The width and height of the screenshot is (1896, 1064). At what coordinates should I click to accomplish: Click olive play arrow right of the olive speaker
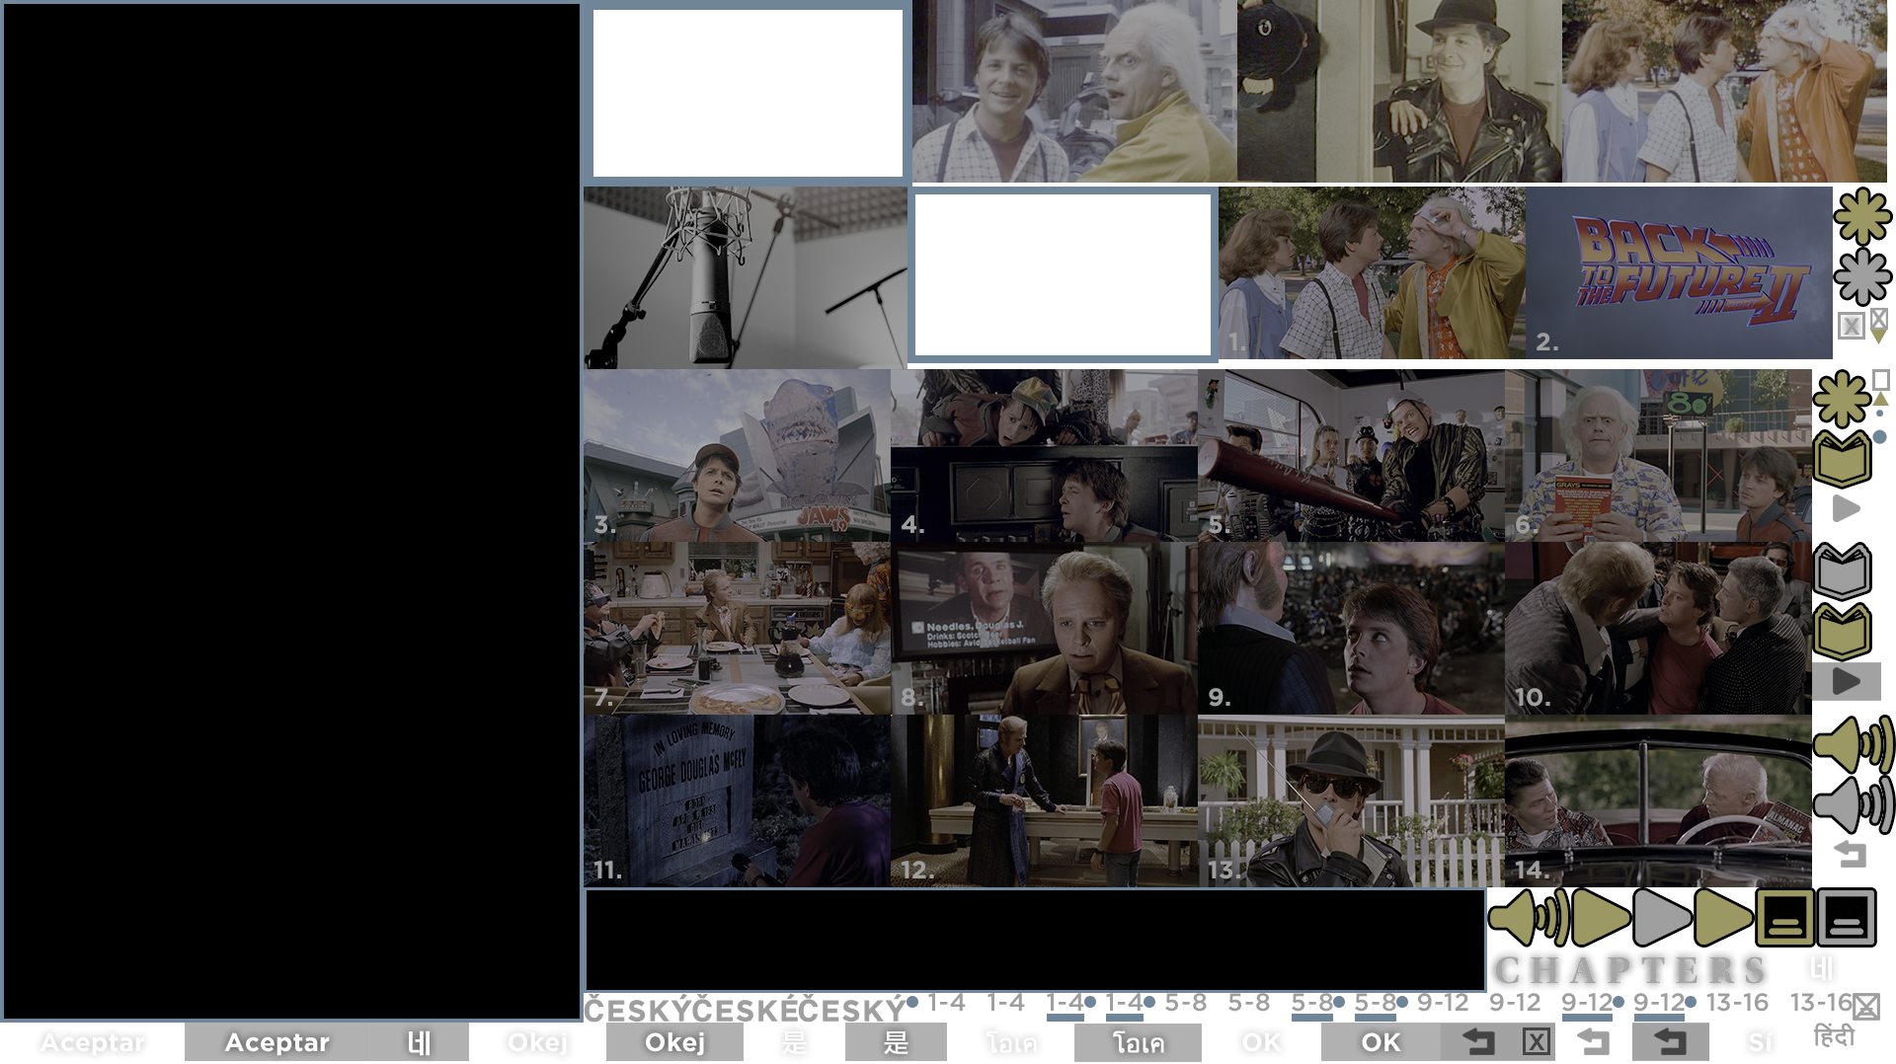(x=1601, y=917)
